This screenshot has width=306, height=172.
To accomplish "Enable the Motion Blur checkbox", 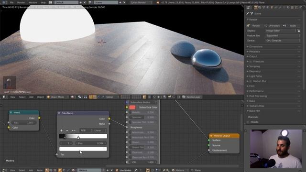I will click(x=251, y=81).
